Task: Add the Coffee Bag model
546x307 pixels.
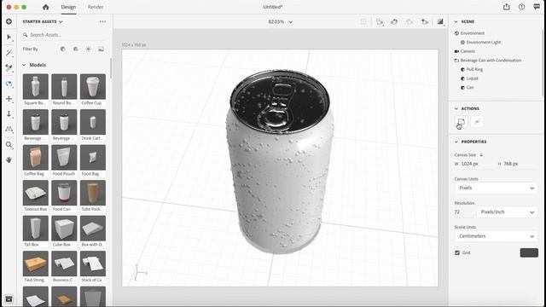Action: [x=36, y=157]
